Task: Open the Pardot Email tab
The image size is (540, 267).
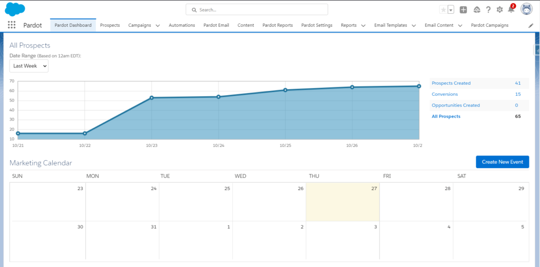Action: 216,25
